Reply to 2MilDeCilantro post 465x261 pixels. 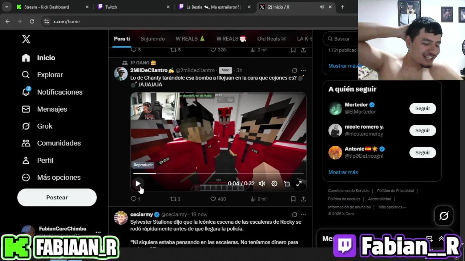[x=135, y=199]
